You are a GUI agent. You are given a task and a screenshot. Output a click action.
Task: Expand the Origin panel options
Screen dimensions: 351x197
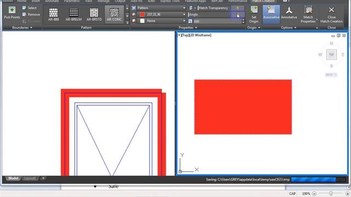[x=254, y=27]
